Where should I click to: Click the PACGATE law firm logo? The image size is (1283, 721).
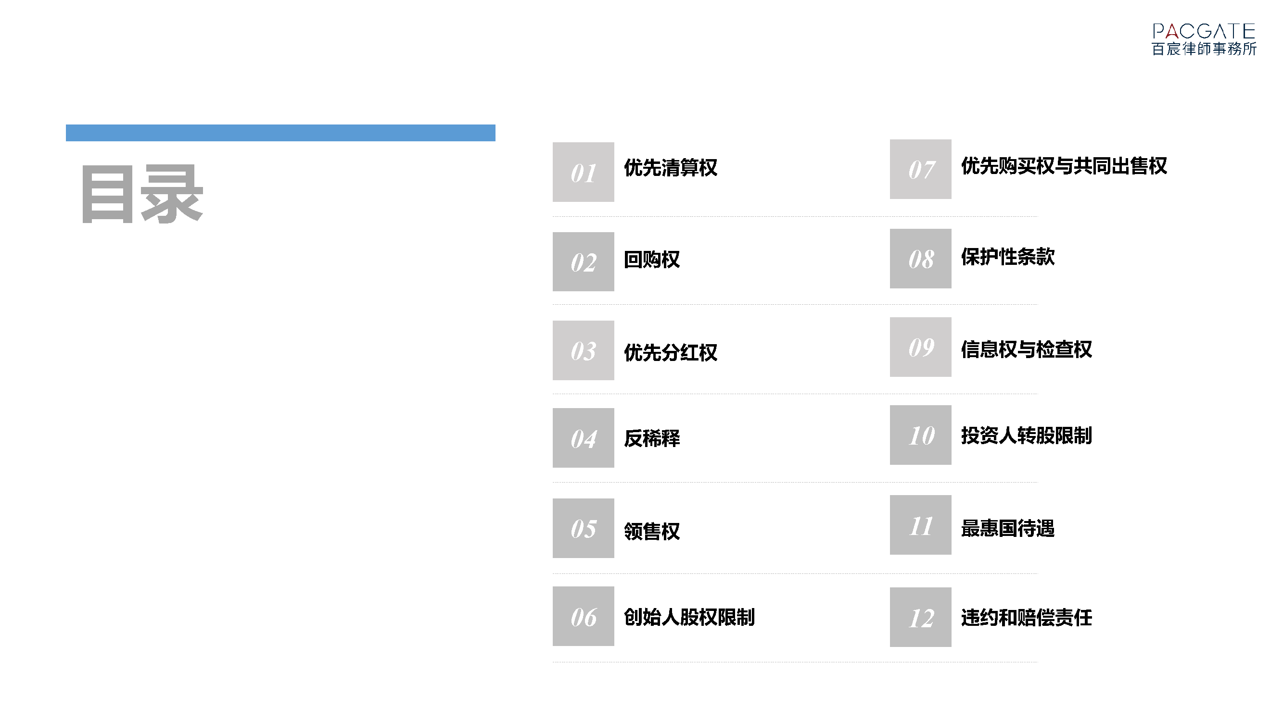tap(1203, 39)
